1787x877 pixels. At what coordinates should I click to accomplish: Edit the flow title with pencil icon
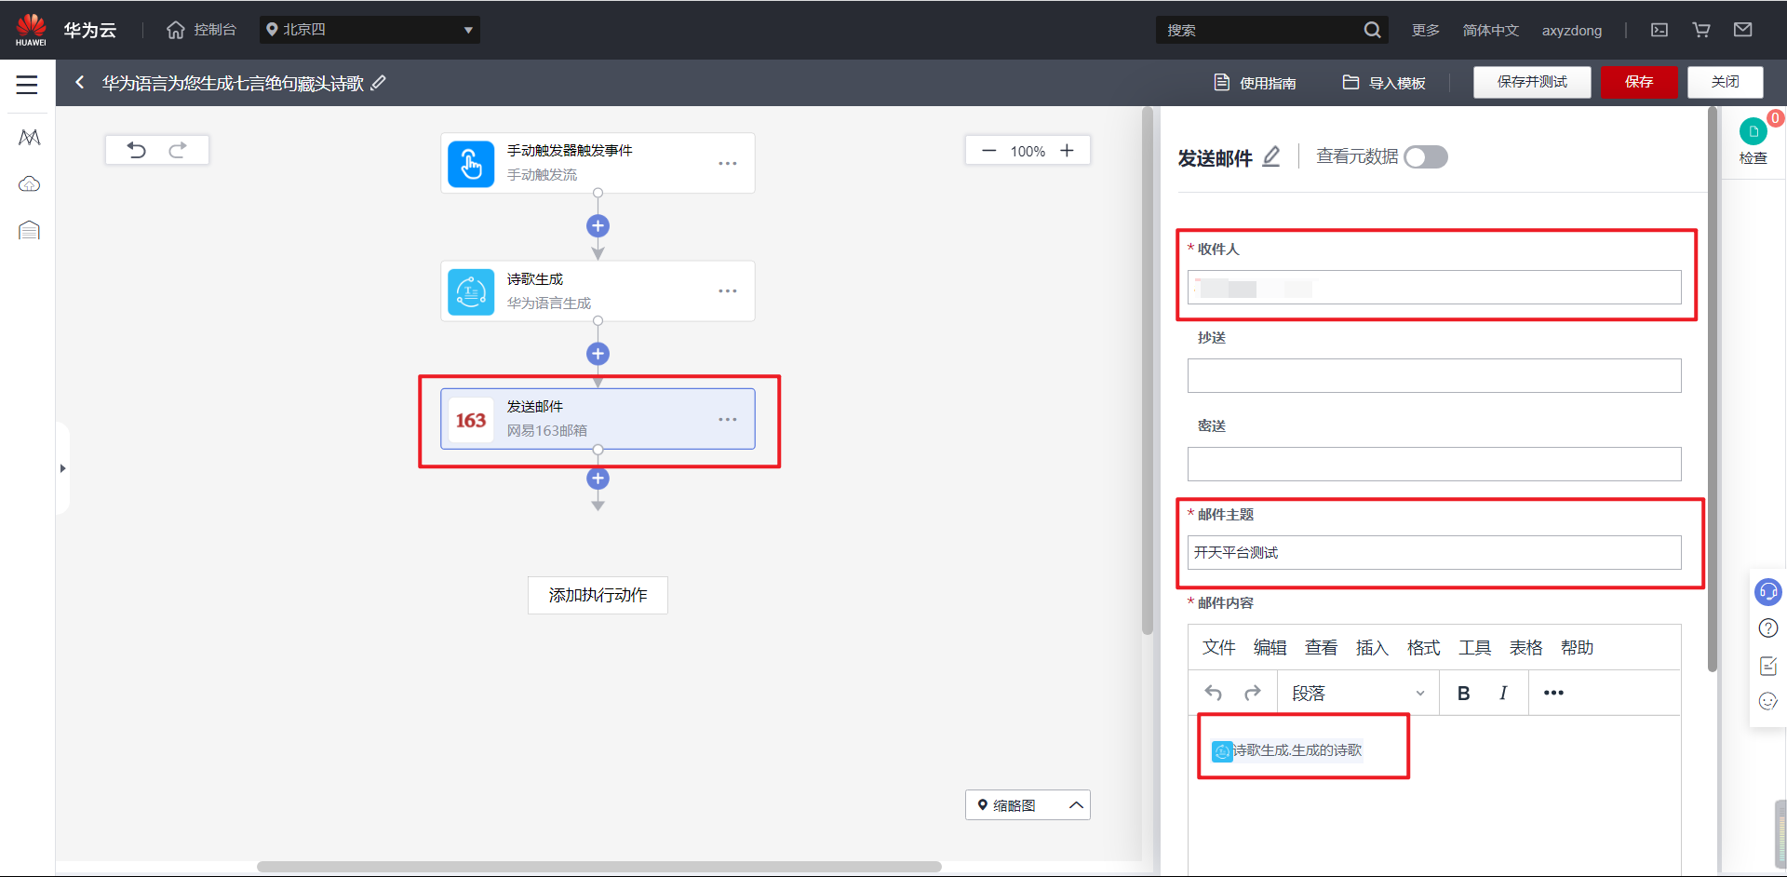point(378,83)
